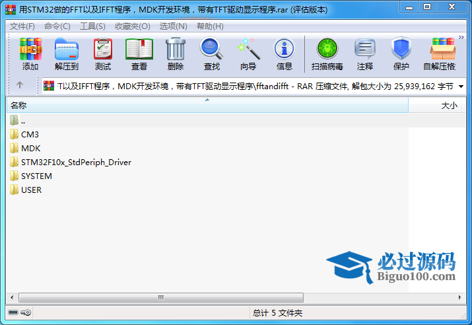The width and height of the screenshot is (472, 325).
Task: Open the address bar dropdown arrow
Action: tap(461, 87)
